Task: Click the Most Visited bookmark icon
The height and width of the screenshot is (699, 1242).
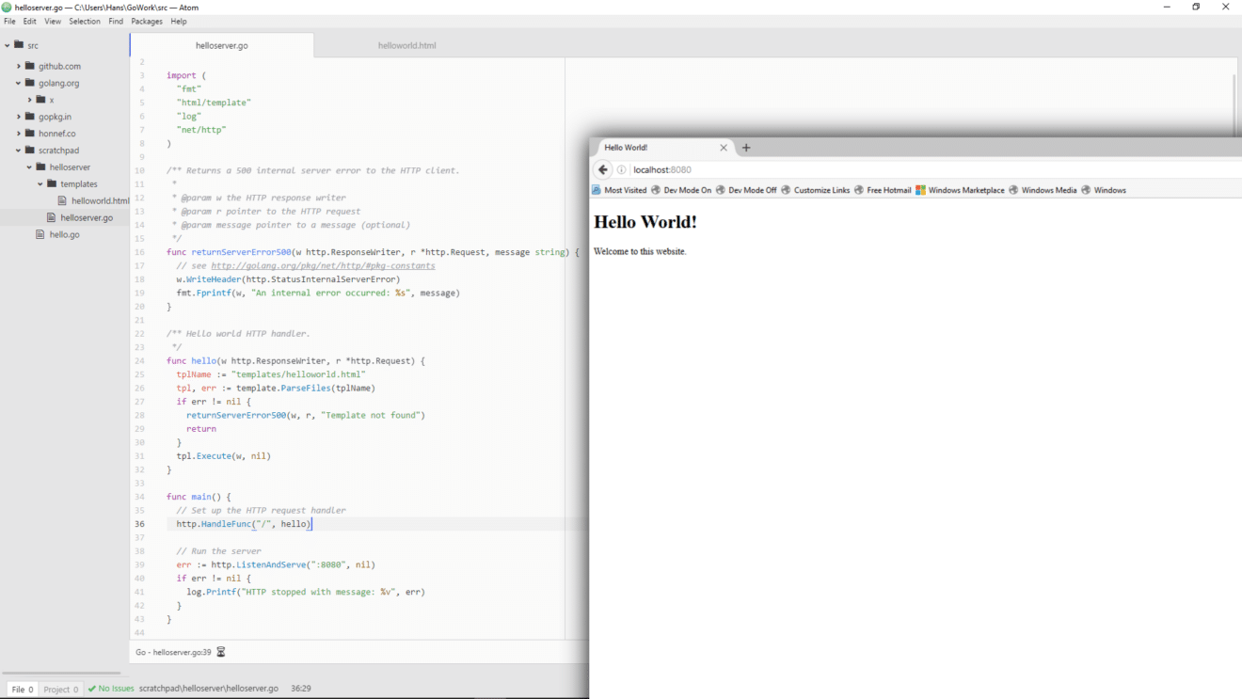Action: [597, 190]
